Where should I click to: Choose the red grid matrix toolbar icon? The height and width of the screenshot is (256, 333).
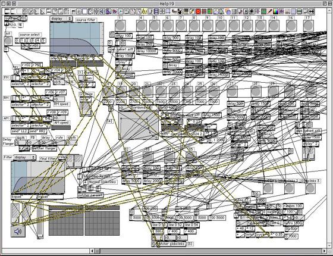[204, 11]
